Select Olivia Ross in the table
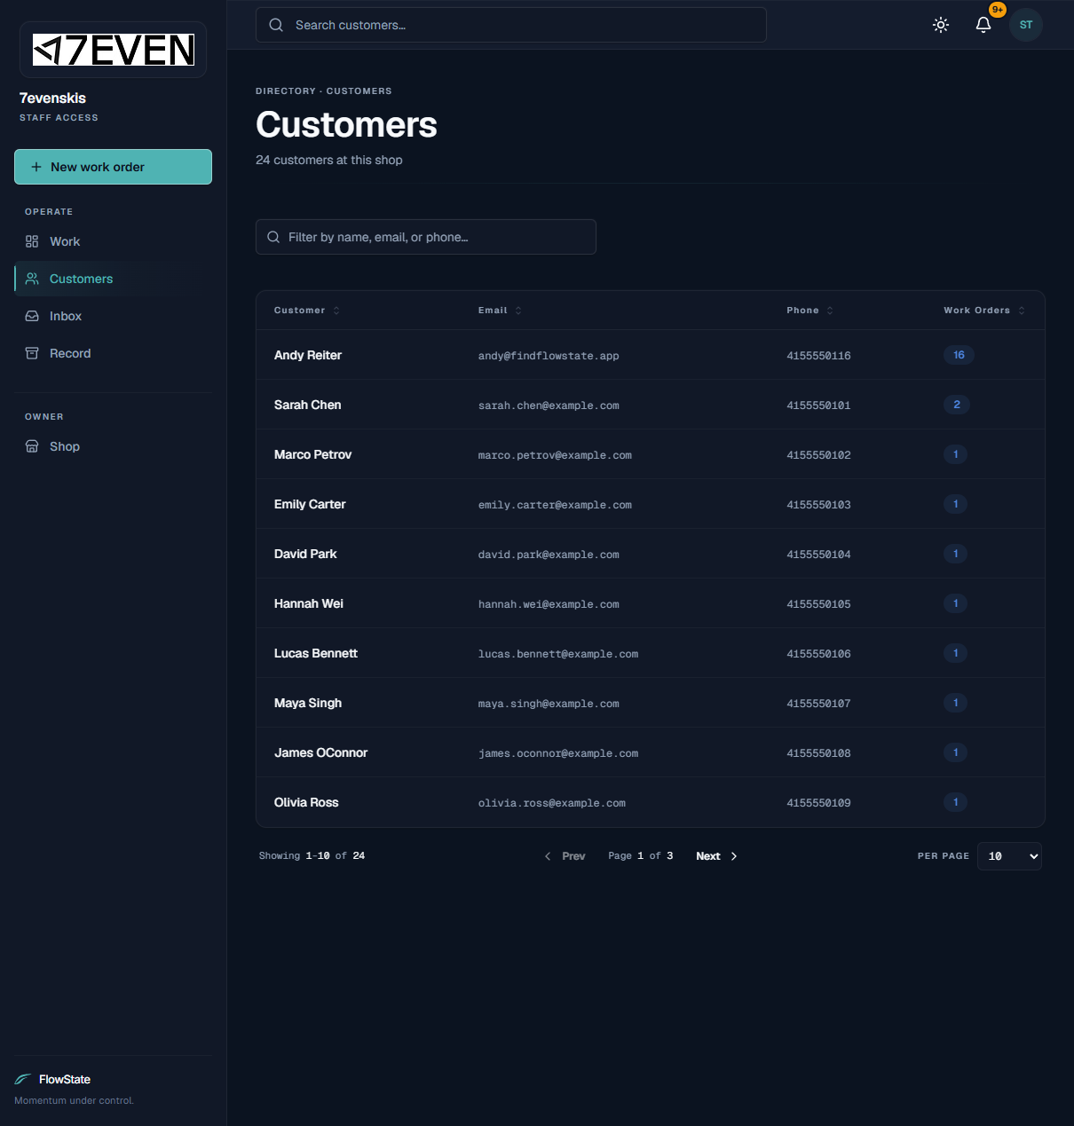Viewport: 1074px width, 1126px height. (306, 802)
